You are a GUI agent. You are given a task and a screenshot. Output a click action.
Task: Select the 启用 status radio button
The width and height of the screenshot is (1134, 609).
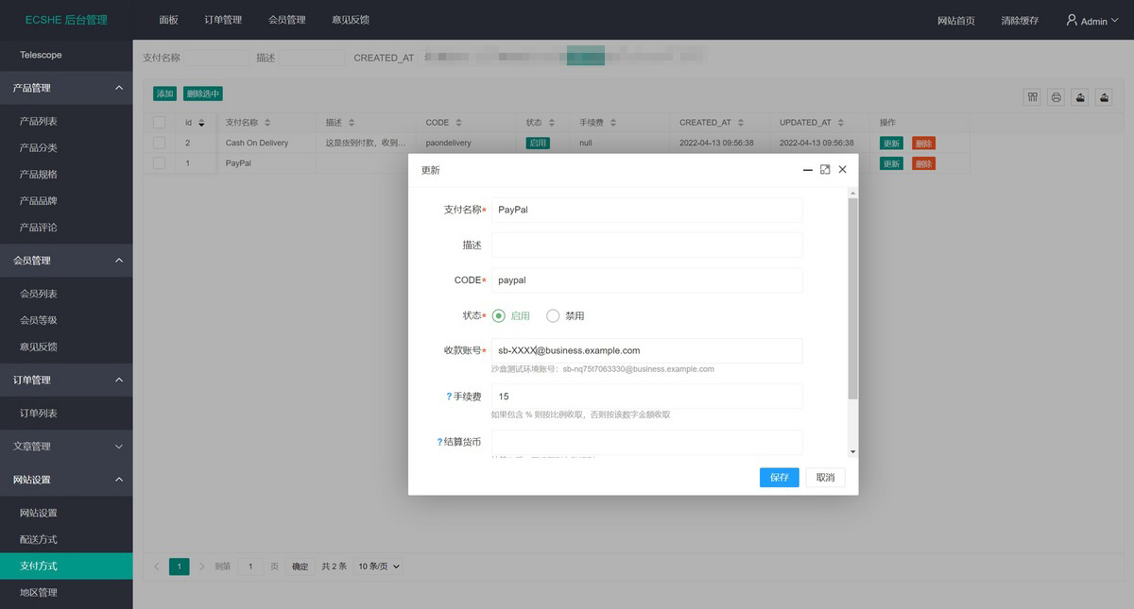pyautogui.click(x=499, y=316)
